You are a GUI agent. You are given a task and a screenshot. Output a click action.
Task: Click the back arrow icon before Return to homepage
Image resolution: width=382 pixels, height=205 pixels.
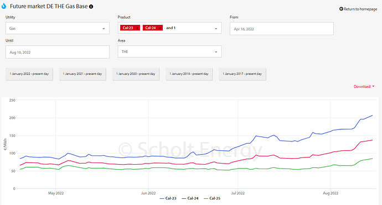[341, 9]
